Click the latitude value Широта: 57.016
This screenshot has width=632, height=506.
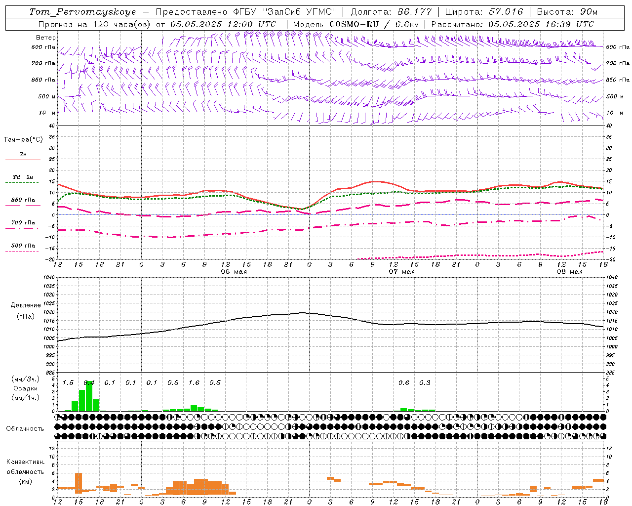484,12
